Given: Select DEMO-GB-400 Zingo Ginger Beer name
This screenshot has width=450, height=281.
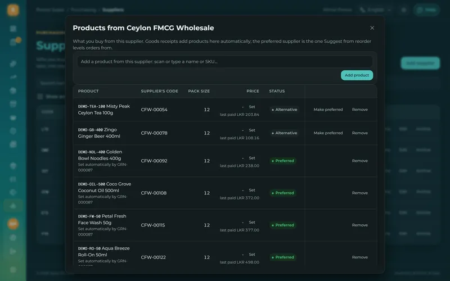Looking at the screenshot, I should (99, 133).
